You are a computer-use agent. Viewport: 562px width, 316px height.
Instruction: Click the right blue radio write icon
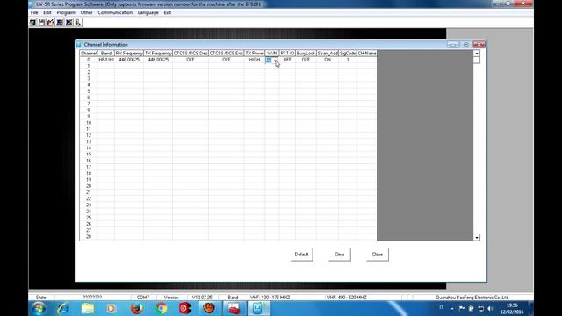68,23
